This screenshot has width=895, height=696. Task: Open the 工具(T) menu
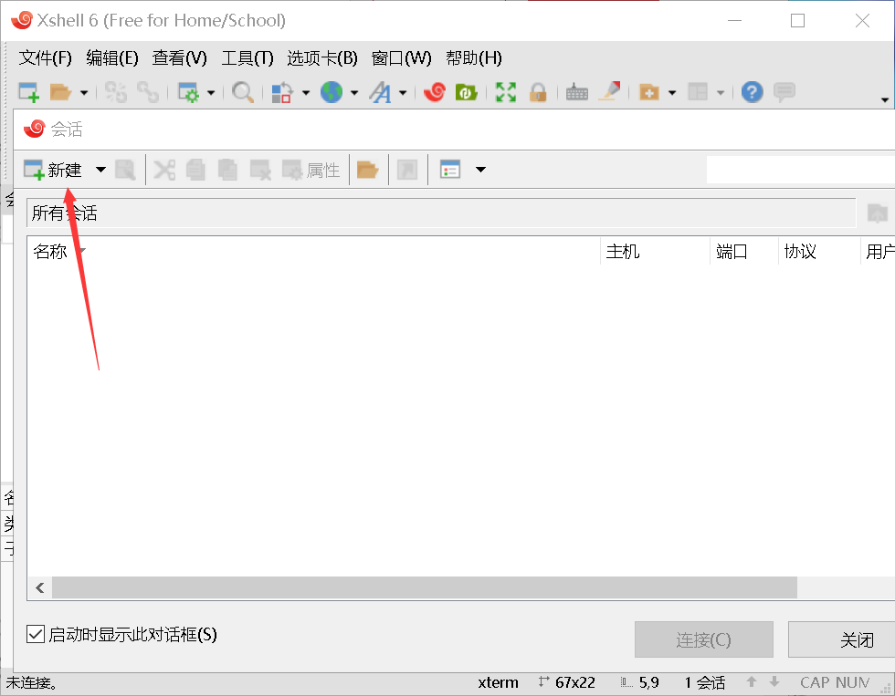click(245, 57)
